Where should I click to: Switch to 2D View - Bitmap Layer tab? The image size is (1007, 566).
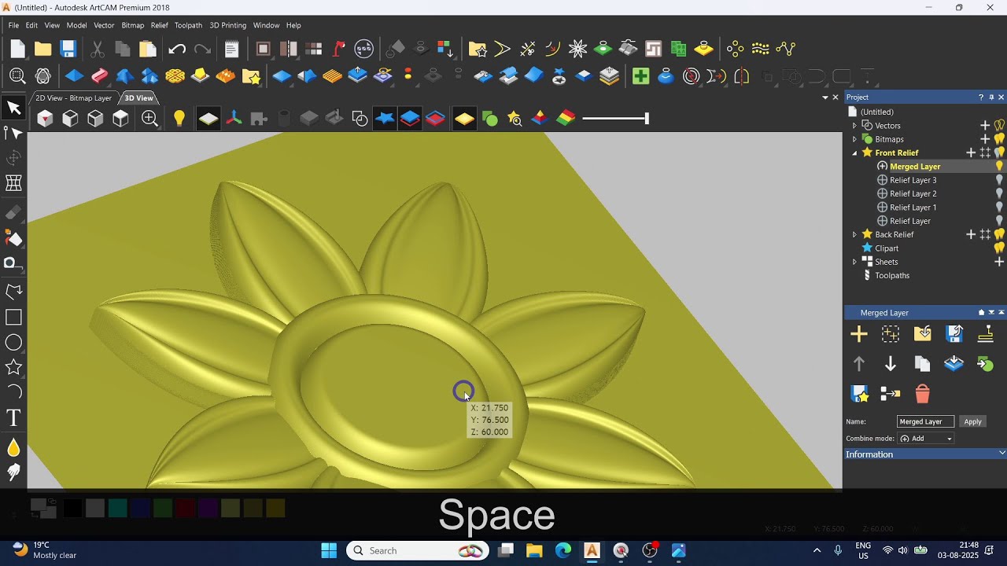coord(74,98)
